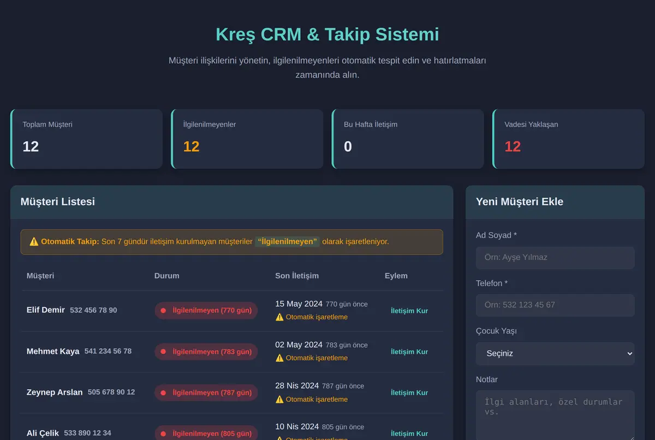Focus the Ad Soyad input field
The width and height of the screenshot is (655, 440).
coord(555,258)
